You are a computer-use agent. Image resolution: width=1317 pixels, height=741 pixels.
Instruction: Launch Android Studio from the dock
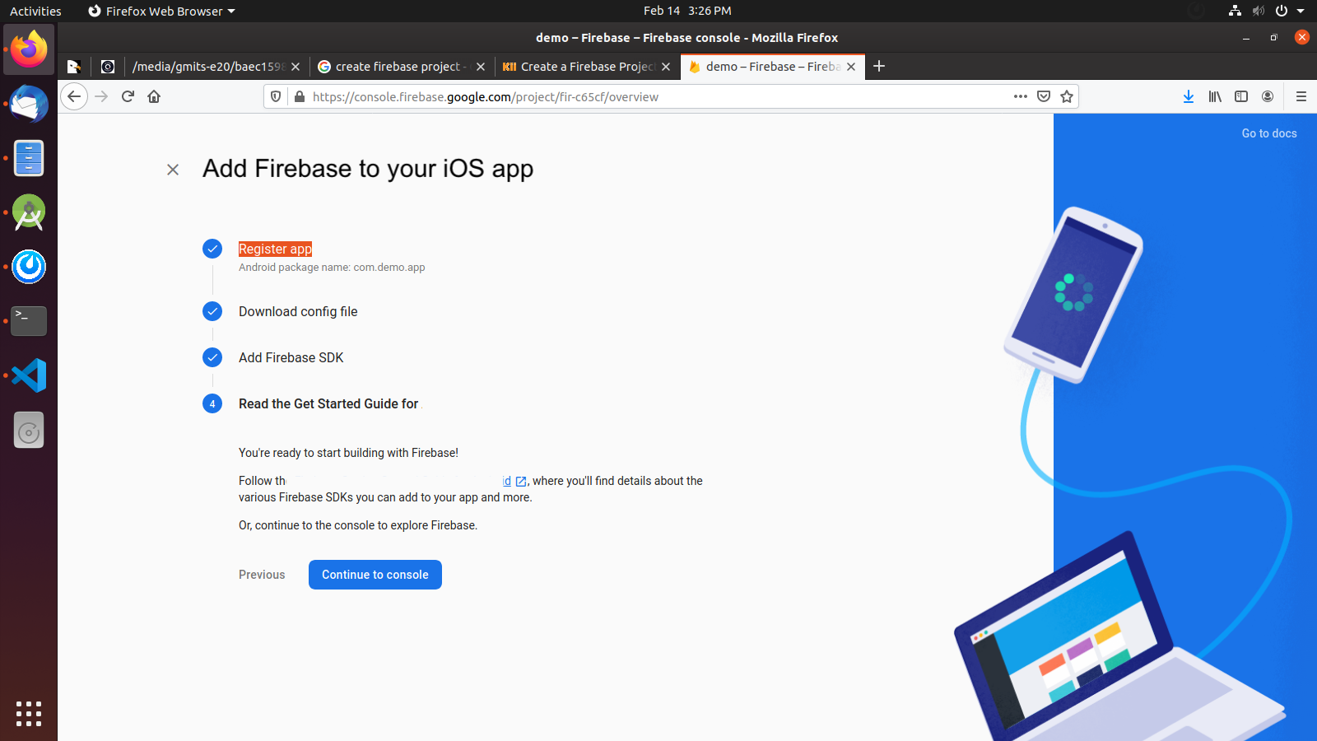click(x=29, y=212)
